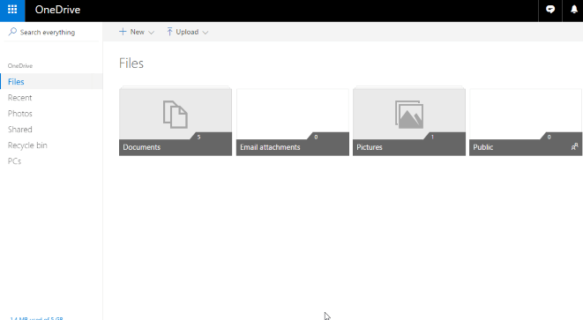This screenshot has height=320, width=583.
Task: Click the OneDrive title in header
Action: coord(57,10)
